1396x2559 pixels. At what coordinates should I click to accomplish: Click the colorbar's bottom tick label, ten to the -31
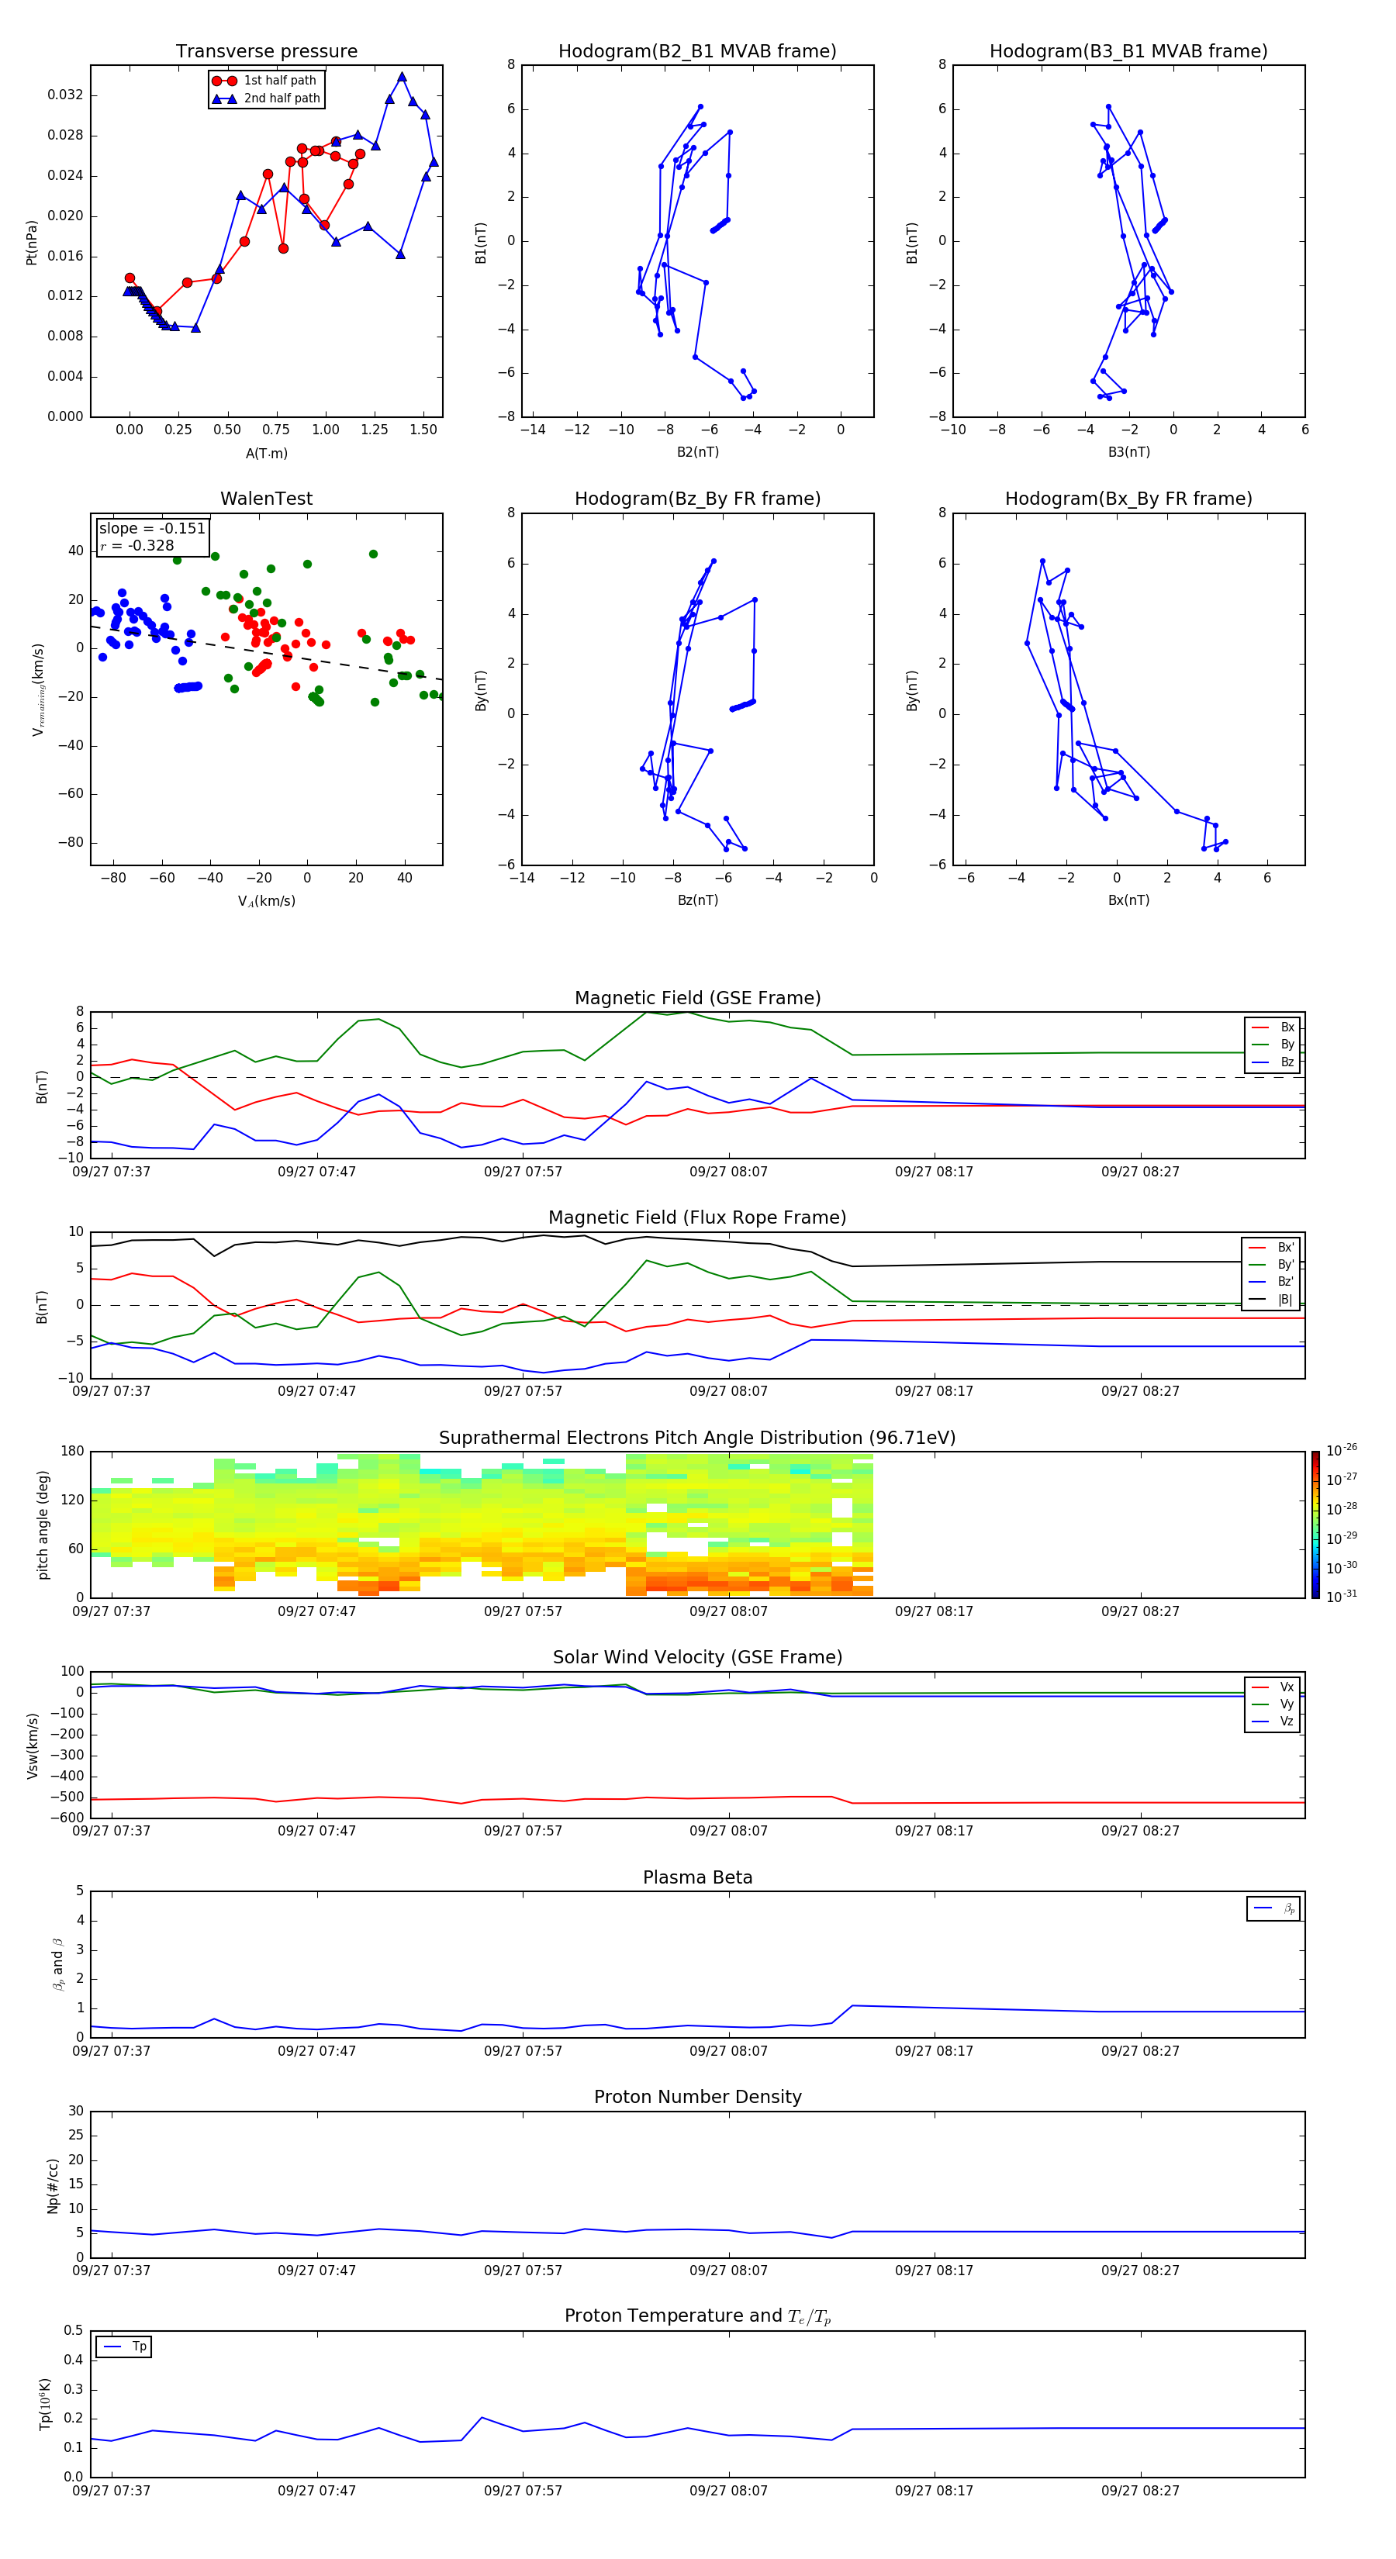[1342, 1597]
